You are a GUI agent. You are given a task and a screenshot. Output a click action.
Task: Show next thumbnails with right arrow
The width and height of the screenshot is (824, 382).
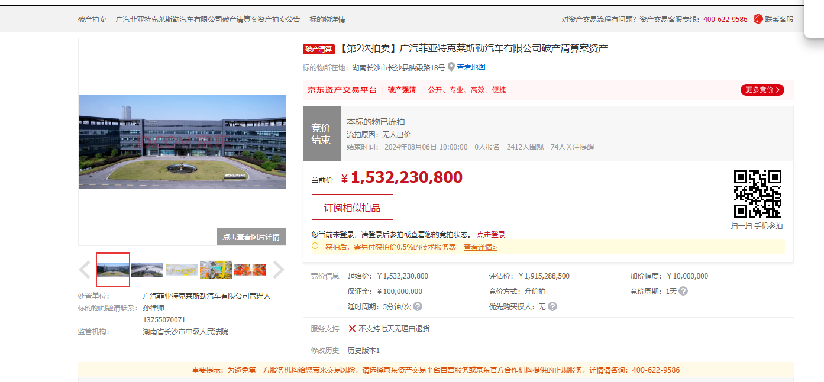(278, 270)
